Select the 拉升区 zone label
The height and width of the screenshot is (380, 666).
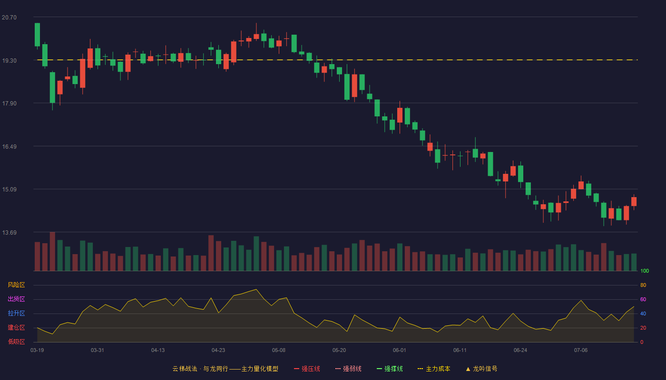(x=16, y=313)
